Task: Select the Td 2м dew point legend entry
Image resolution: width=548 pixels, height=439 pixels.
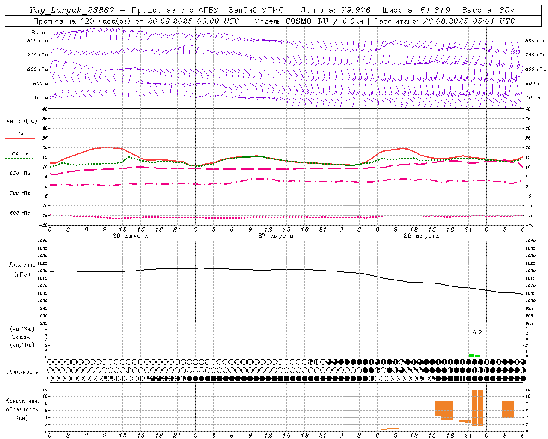Action: [20, 153]
